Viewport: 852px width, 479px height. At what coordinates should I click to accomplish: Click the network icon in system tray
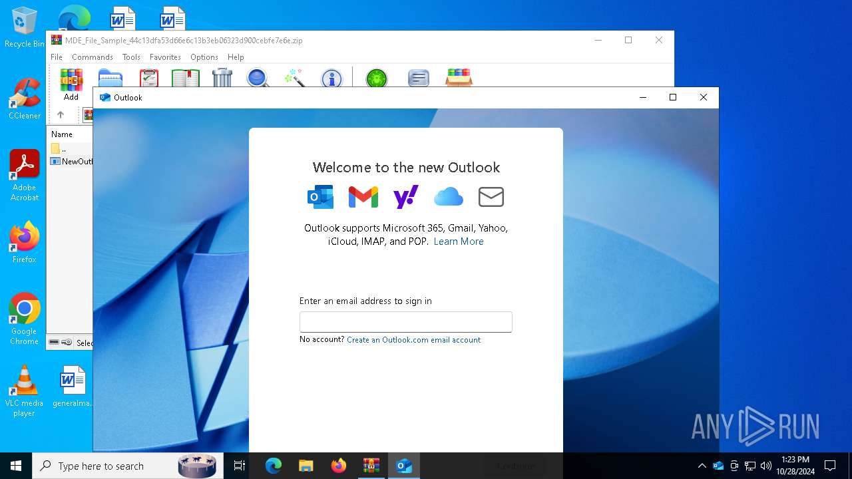point(750,466)
